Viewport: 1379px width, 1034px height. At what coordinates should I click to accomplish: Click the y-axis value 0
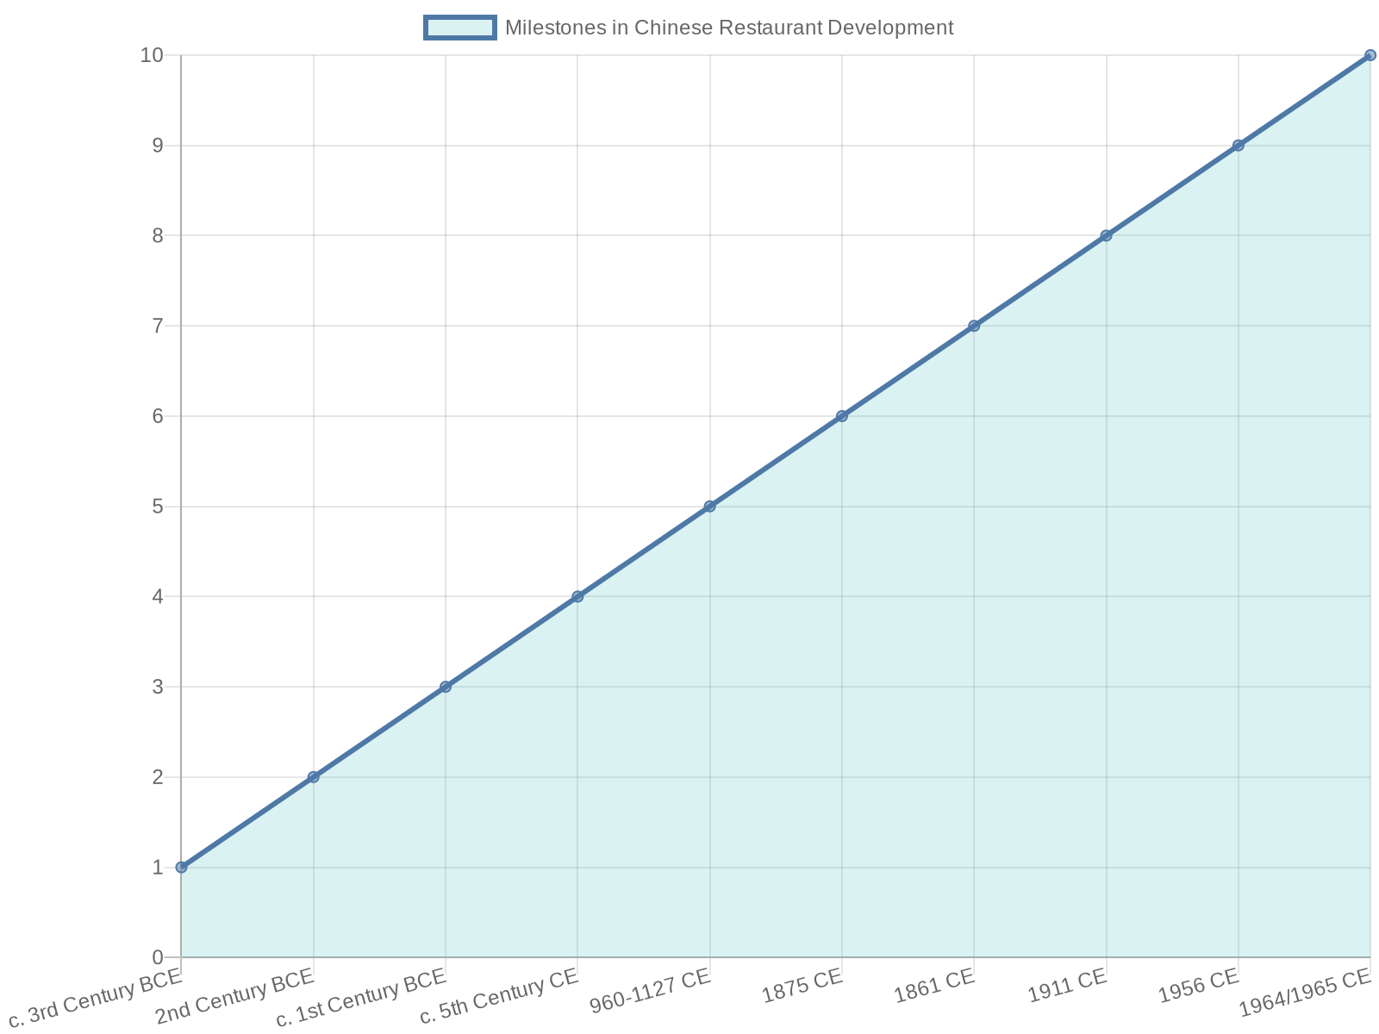158,957
